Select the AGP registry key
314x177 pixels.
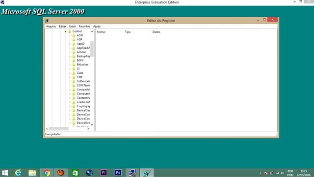point(79,39)
